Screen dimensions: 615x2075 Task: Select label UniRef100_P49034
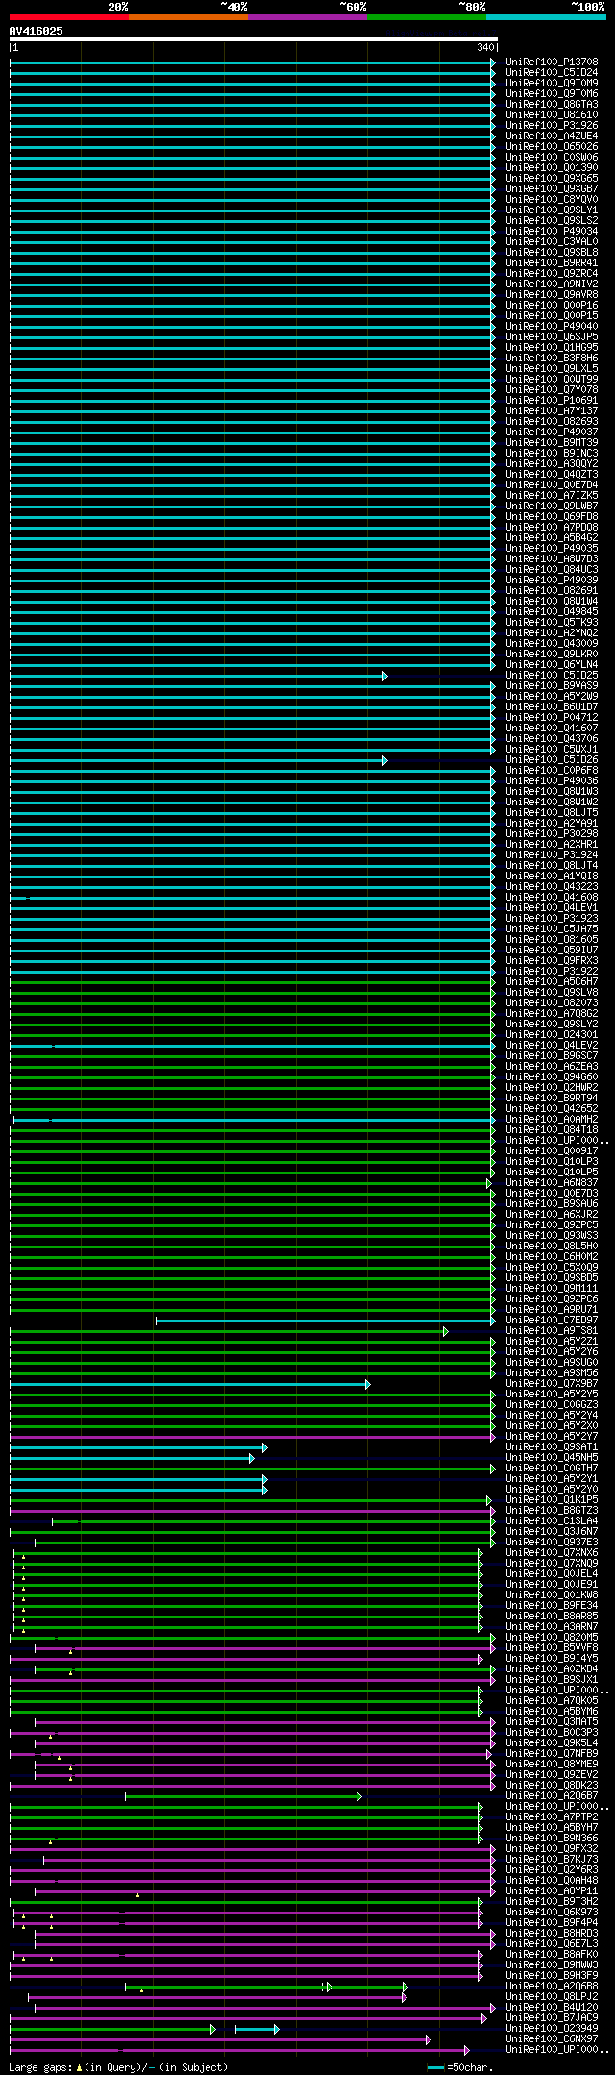click(552, 231)
